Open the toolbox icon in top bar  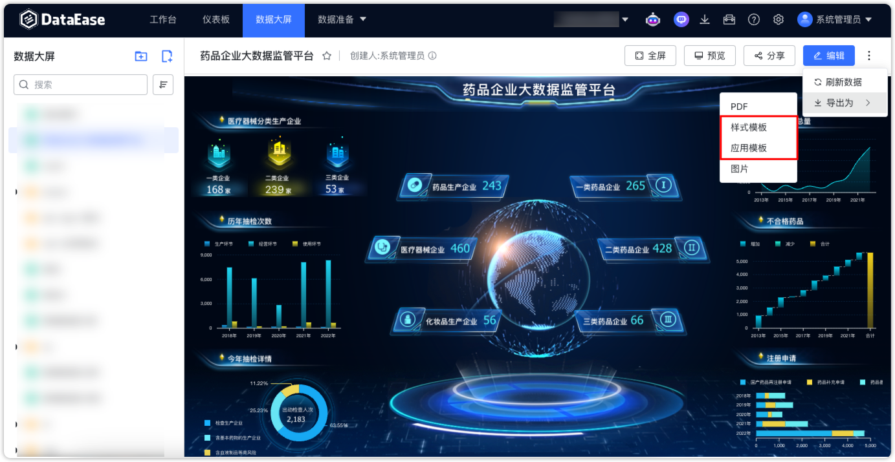[729, 19]
